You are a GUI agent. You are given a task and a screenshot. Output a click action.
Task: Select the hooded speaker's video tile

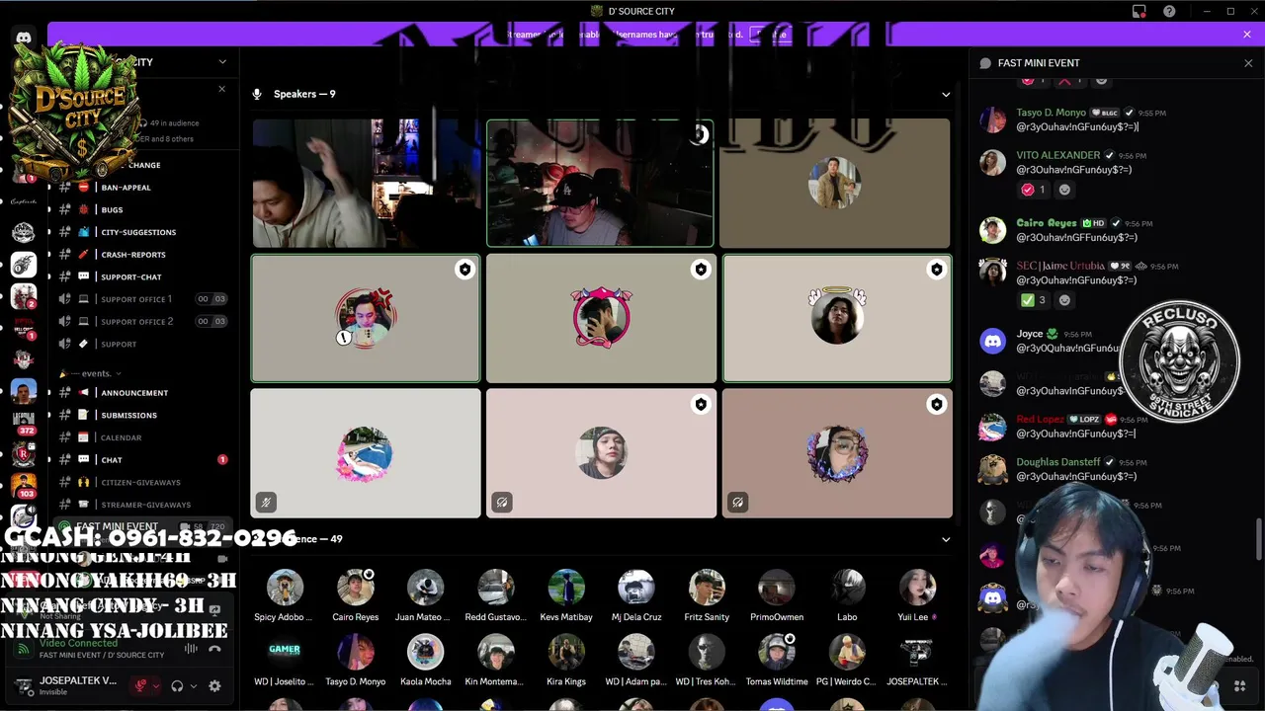coord(366,183)
